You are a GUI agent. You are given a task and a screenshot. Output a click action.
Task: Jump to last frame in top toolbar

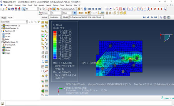tap(100, 9)
